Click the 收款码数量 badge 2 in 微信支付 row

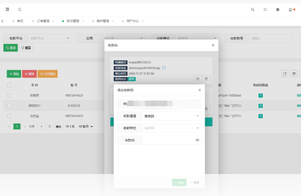coord(260,106)
